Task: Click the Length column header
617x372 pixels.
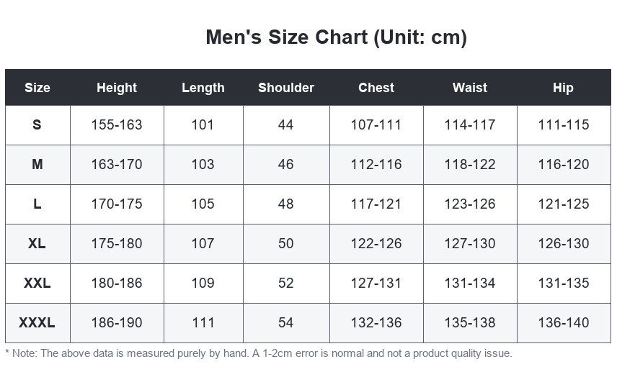Action: (203, 88)
